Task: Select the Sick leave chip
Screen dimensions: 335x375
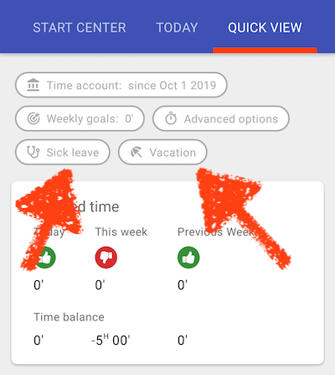Action: [63, 152]
